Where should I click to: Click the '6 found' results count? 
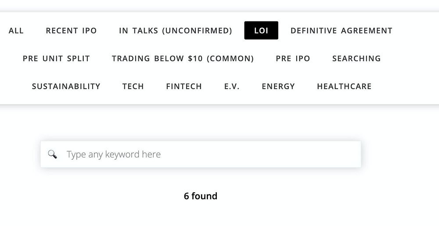point(201,196)
